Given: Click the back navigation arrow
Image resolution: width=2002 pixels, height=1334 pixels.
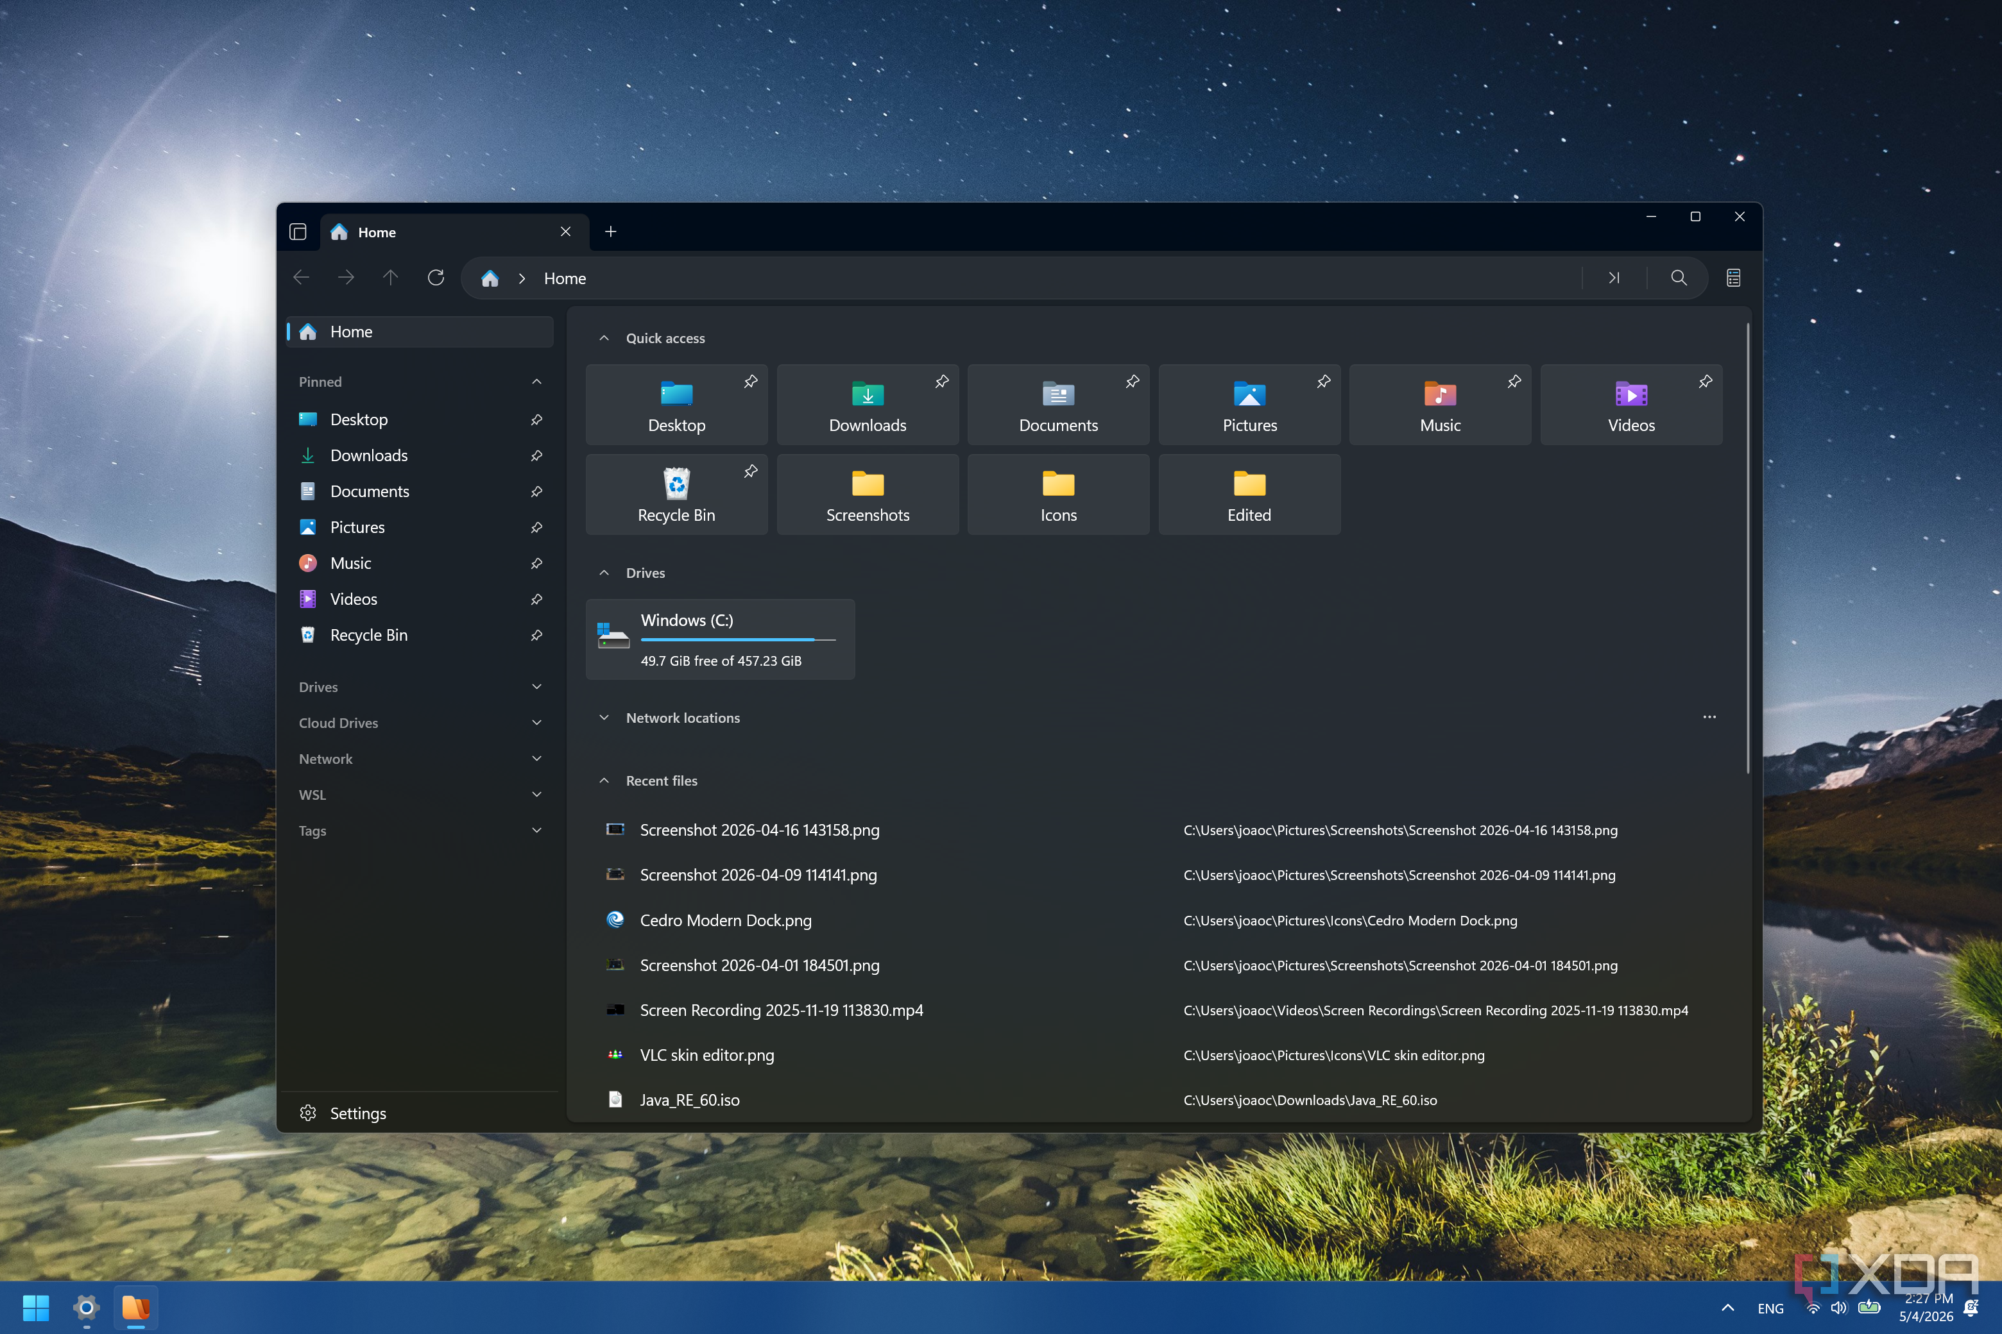Looking at the screenshot, I should 302,278.
